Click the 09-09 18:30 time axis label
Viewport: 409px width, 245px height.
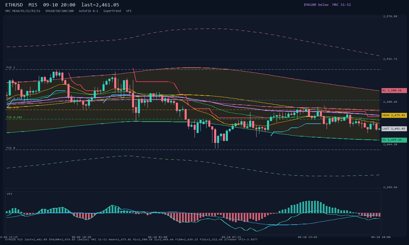tap(82, 237)
